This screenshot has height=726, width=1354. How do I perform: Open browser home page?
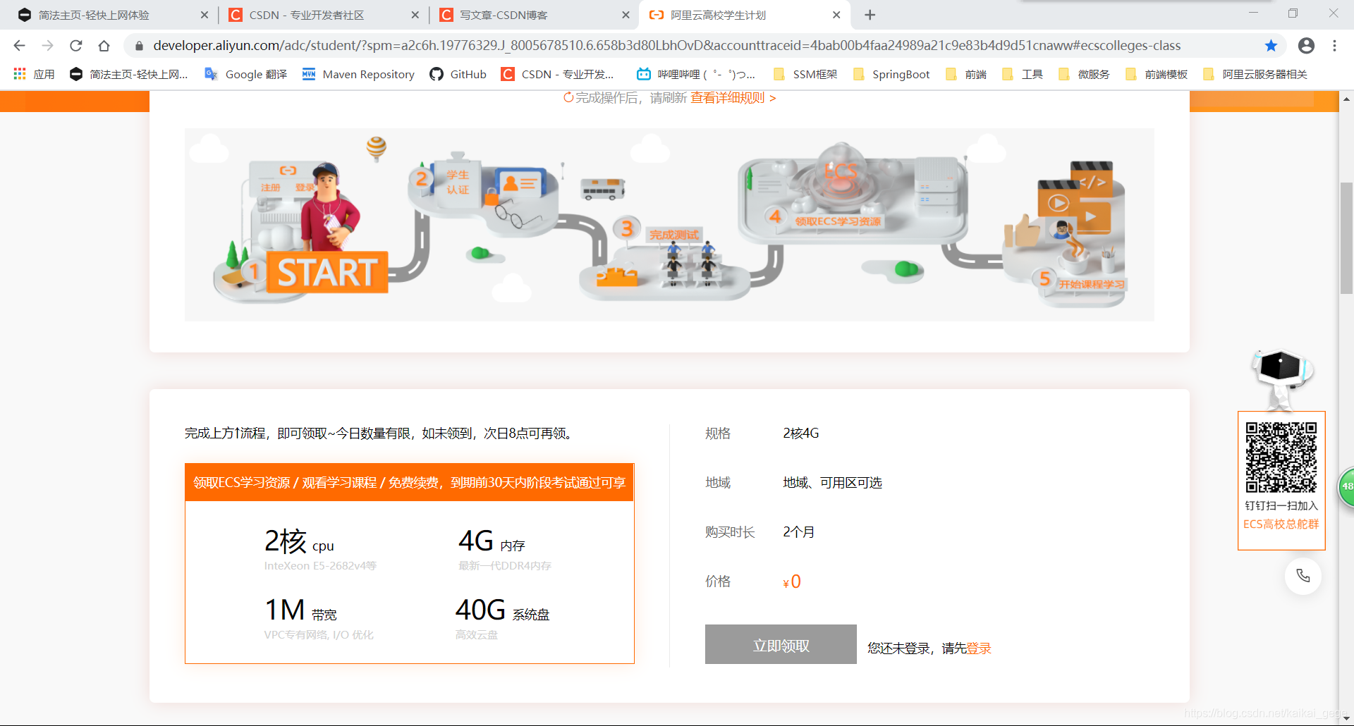point(104,46)
